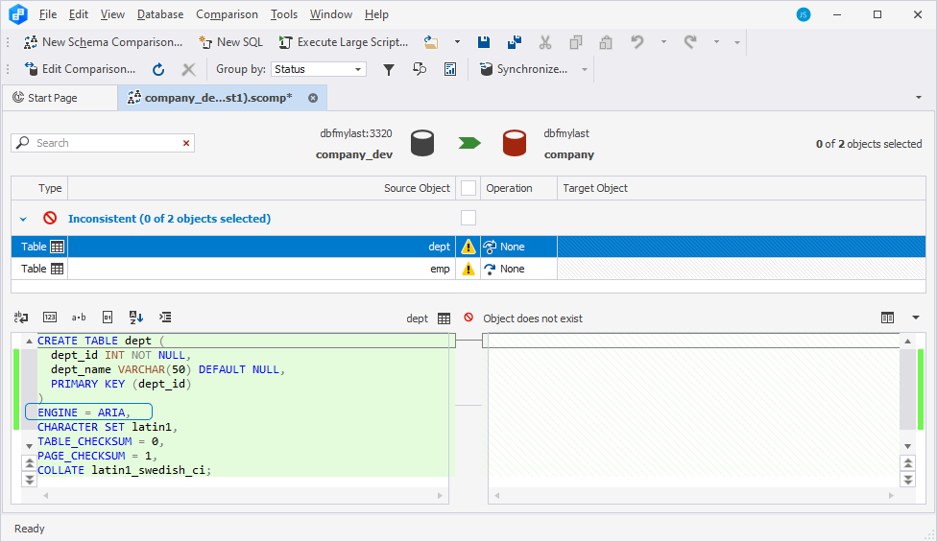Click the Cut scissors icon
Viewport: 937px width, 542px height.
click(x=545, y=42)
